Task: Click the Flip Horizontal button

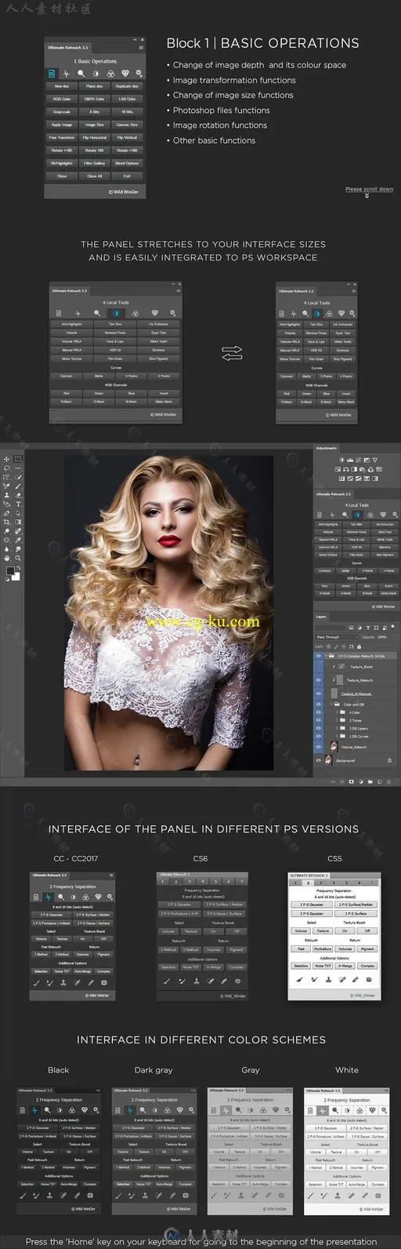Action: (x=95, y=137)
